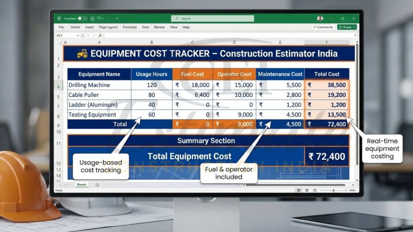
Task: Click the vertical scrollbar
Action: point(357,104)
